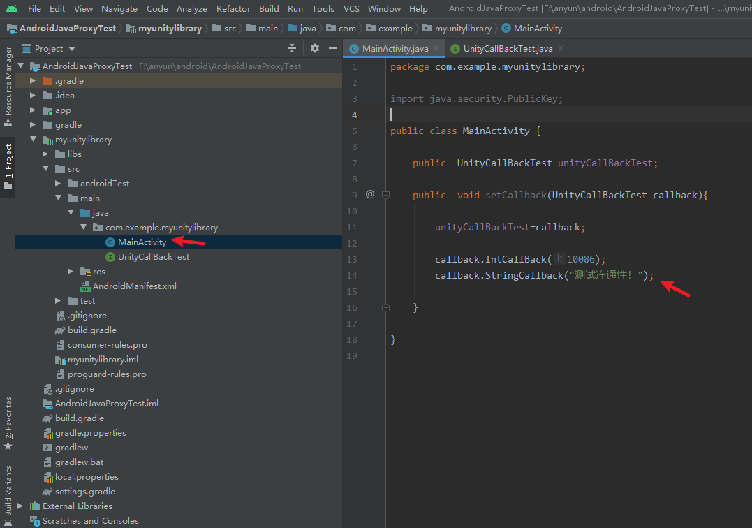The height and width of the screenshot is (528, 752).
Task: Expand the .gradle folder
Action: tap(33, 80)
